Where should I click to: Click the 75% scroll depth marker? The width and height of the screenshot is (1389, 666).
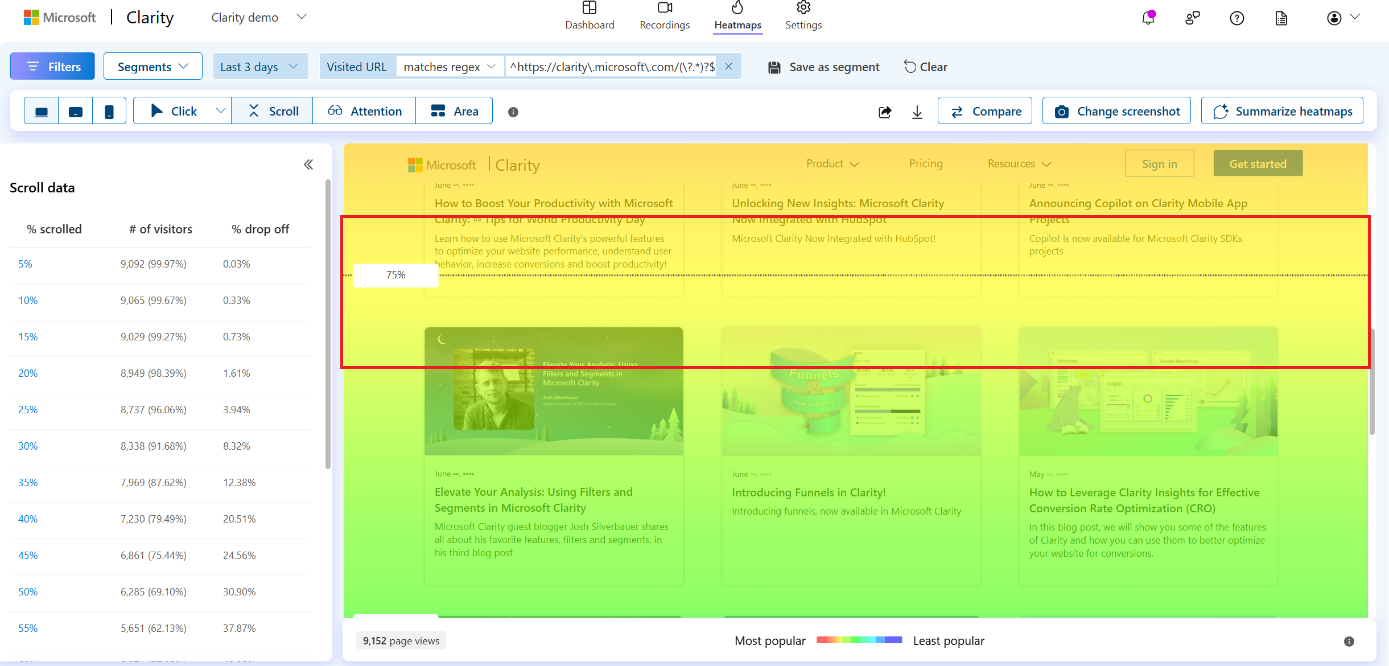coord(395,275)
